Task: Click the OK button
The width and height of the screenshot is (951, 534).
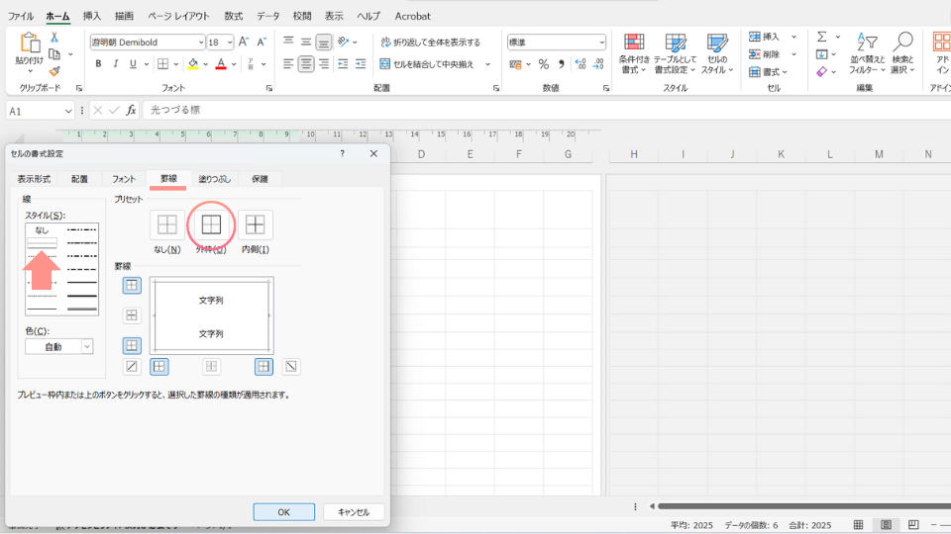Action: 283,512
